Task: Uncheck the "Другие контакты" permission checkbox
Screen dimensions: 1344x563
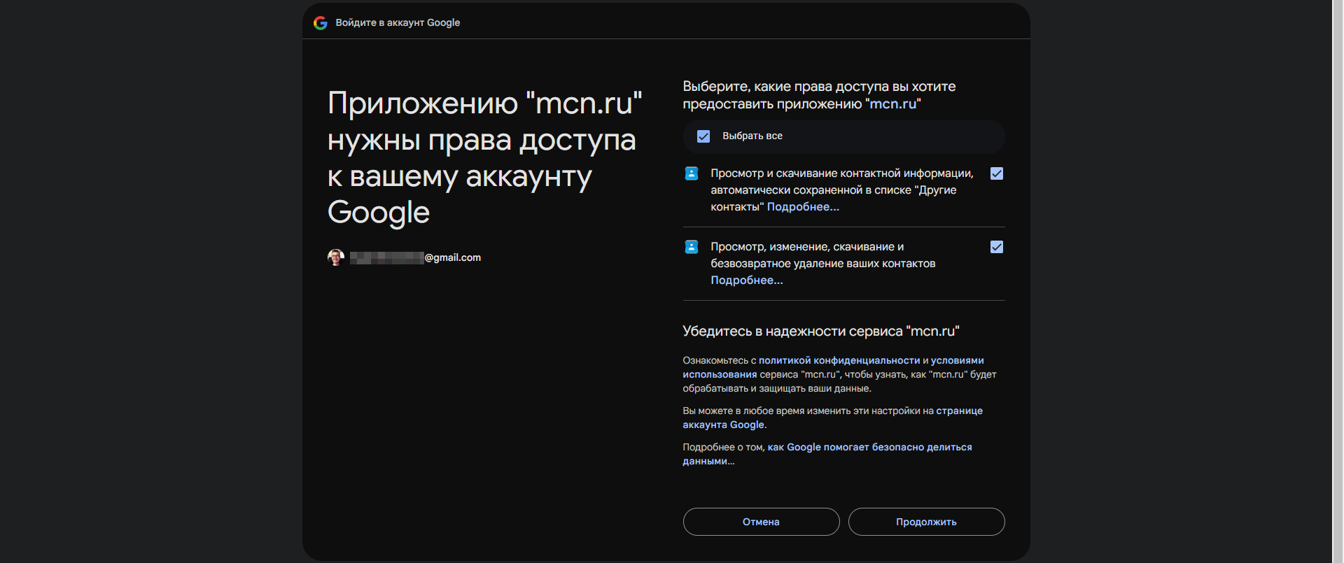Action: tap(997, 173)
